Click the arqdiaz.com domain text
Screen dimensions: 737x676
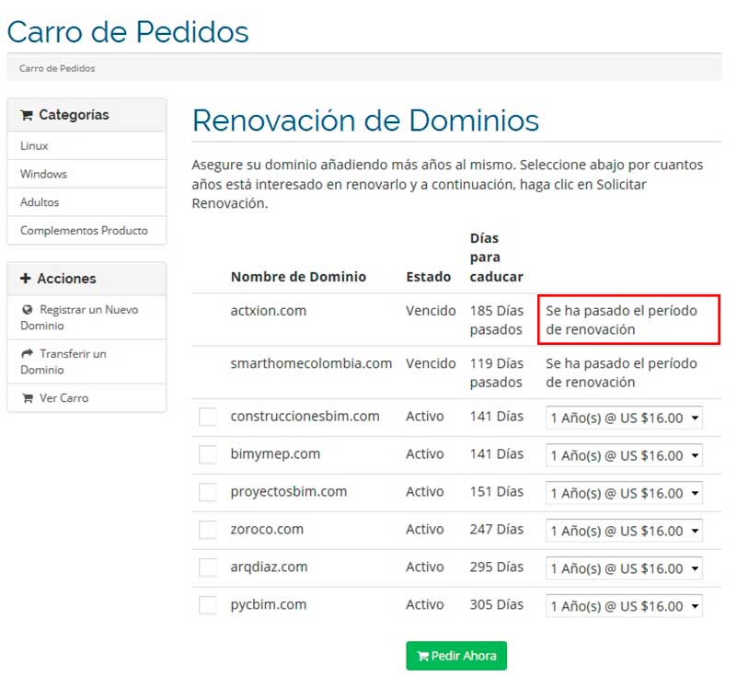[269, 567]
